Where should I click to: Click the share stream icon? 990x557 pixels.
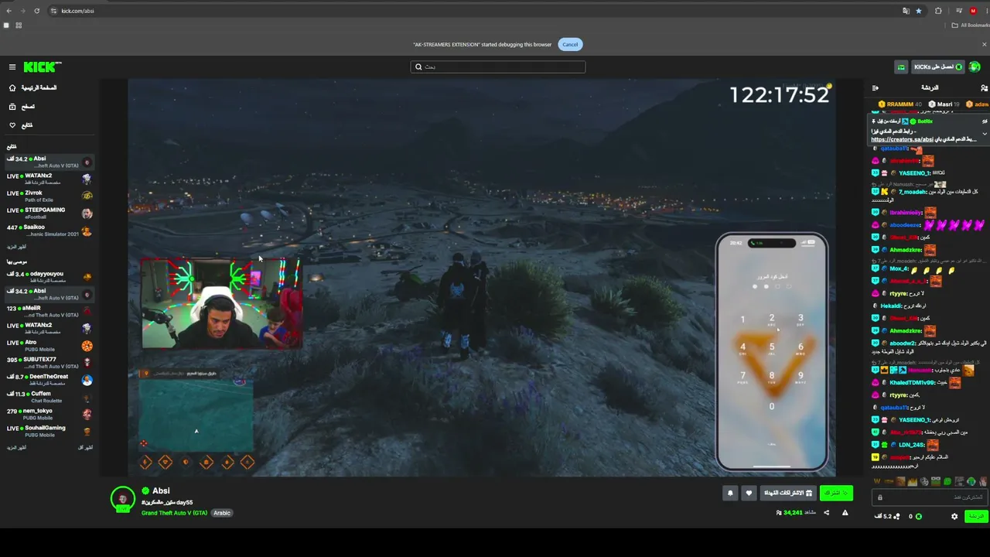(x=826, y=512)
